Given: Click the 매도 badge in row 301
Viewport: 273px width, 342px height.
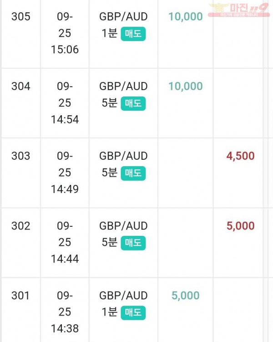Looking at the screenshot, I should pos(133,312).
